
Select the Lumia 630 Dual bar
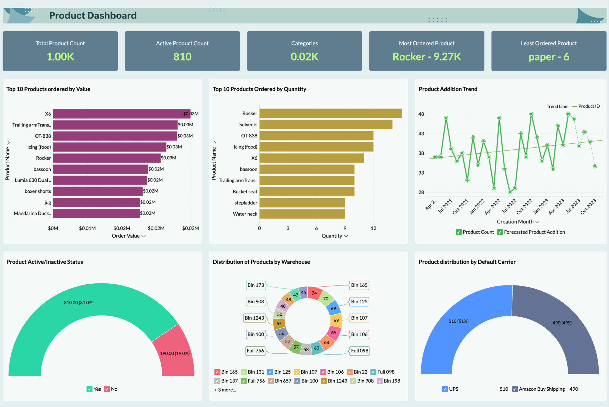(x=100, y=180)
